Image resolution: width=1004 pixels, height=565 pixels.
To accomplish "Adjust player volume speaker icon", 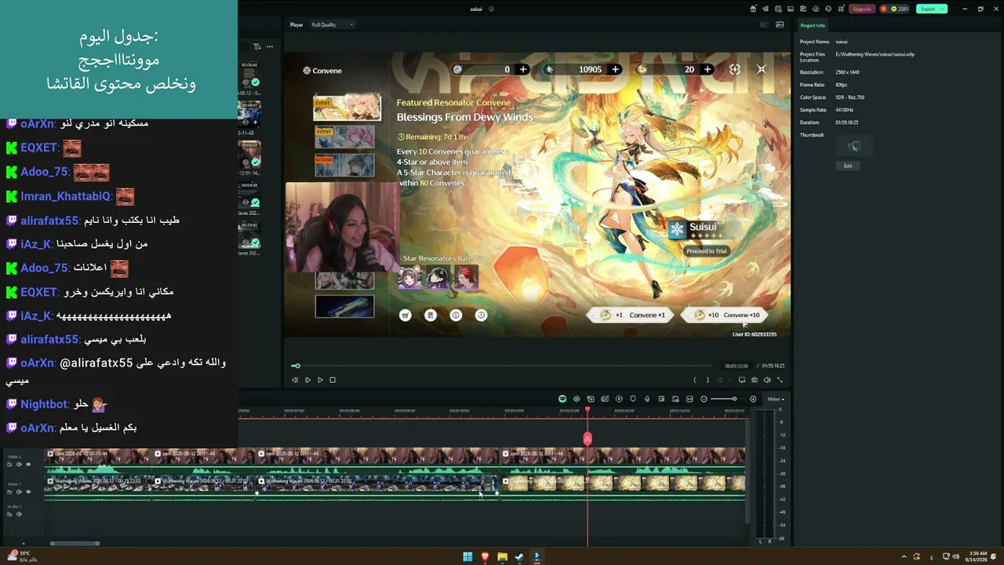I will click(x=767, y=380).
